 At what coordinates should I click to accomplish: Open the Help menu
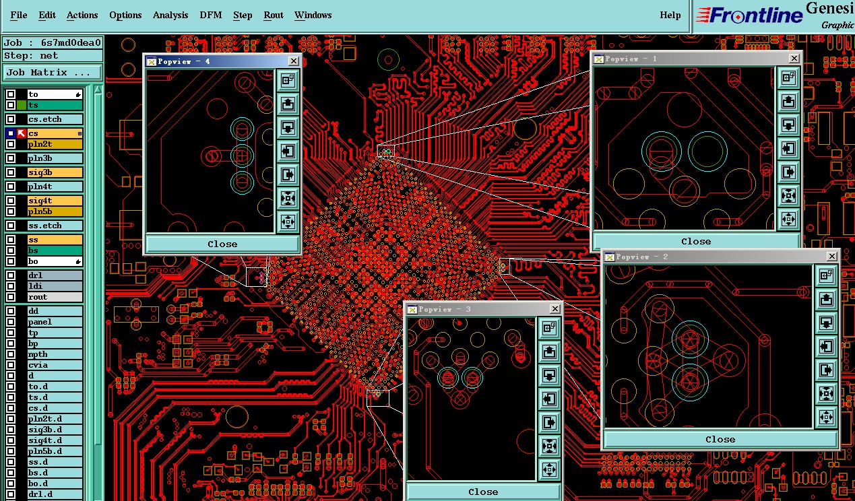click(x=670, y=15)
